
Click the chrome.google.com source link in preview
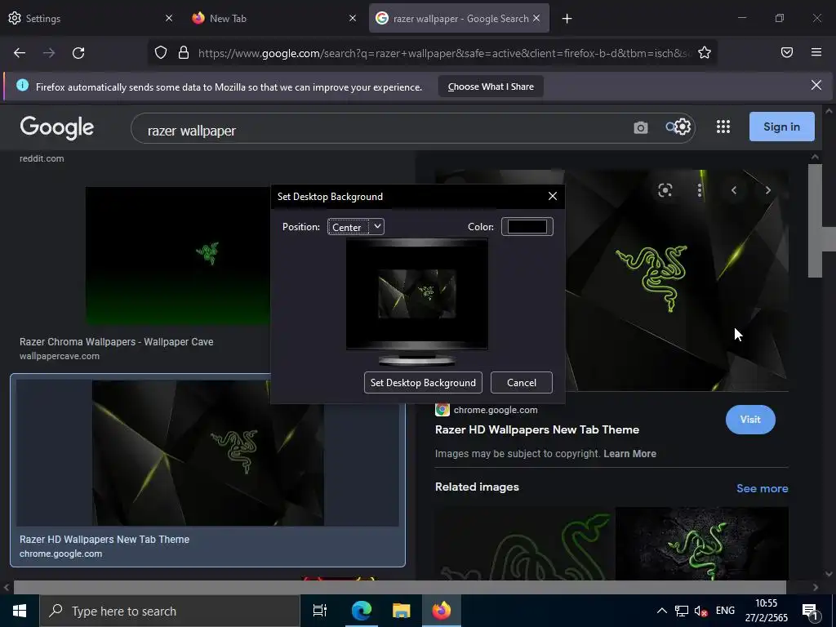tap(496, 410)
